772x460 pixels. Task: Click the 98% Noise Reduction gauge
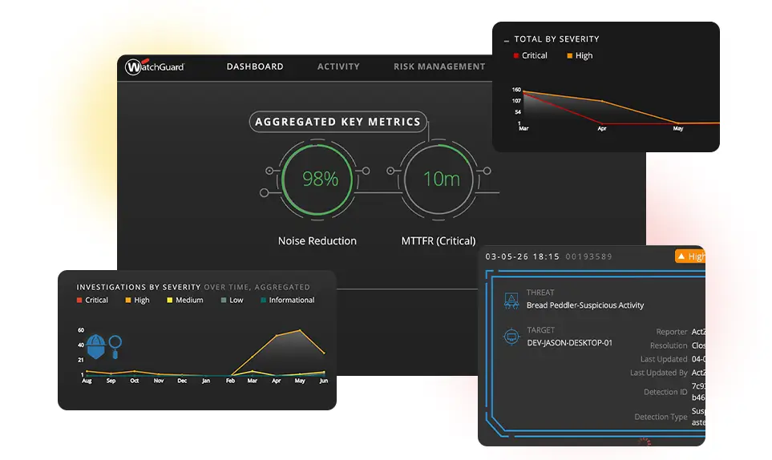click(317, 179)
